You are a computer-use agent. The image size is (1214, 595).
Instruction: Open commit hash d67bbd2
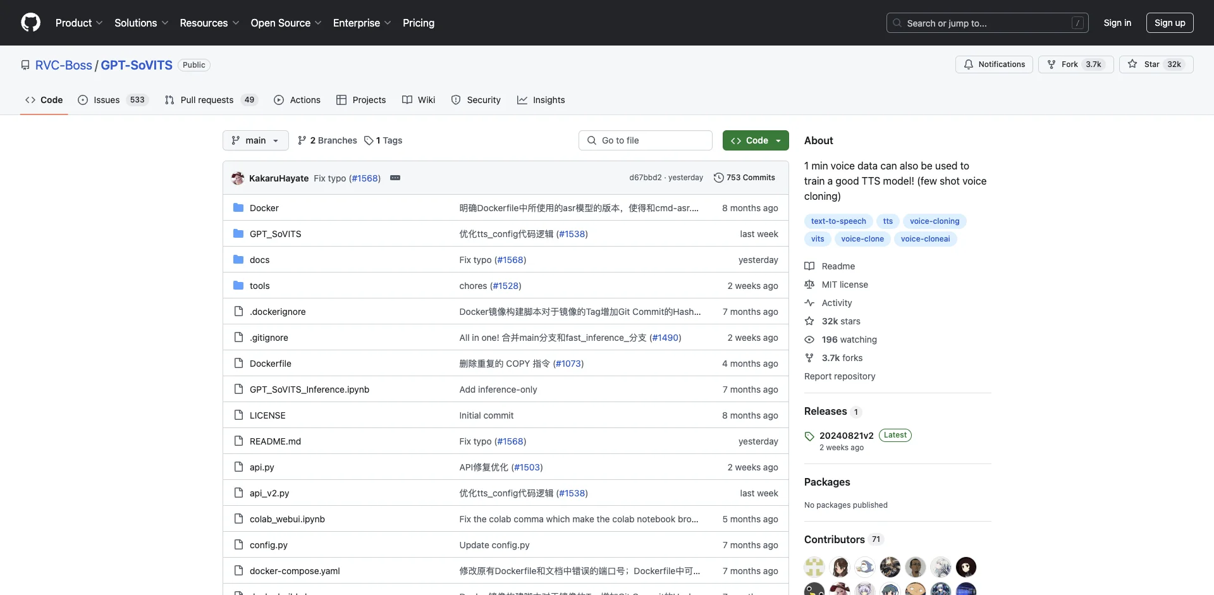coord(645,178)
